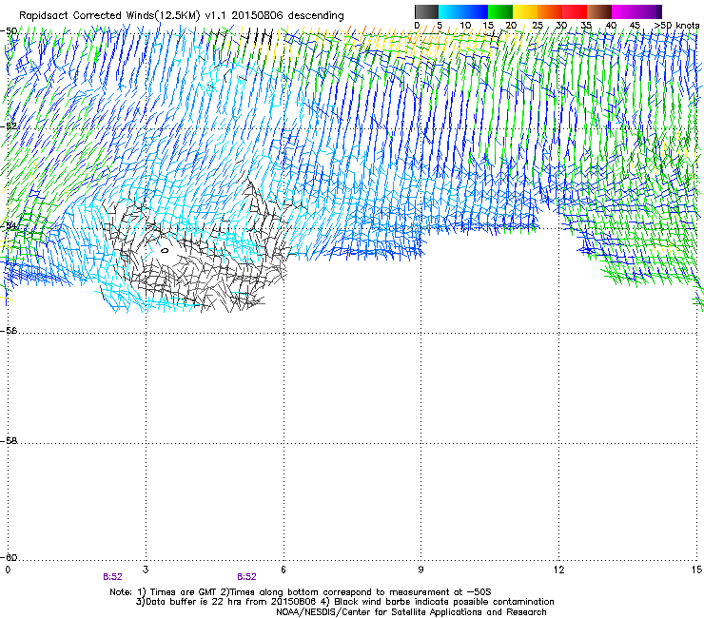Click the -58 latitude axis label
704x618 pixels.
click(10, 441)
